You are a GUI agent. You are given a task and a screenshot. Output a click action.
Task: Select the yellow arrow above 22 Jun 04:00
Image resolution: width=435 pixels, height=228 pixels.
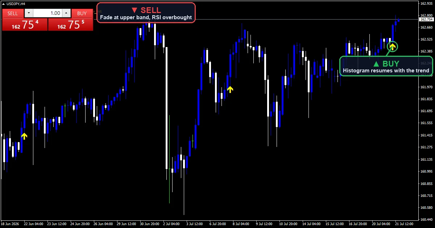(x=24, y=136)
